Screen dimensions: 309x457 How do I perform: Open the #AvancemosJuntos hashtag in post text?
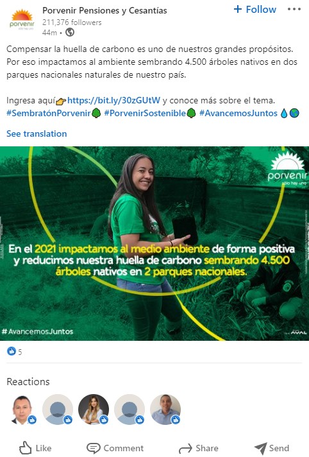238,113
